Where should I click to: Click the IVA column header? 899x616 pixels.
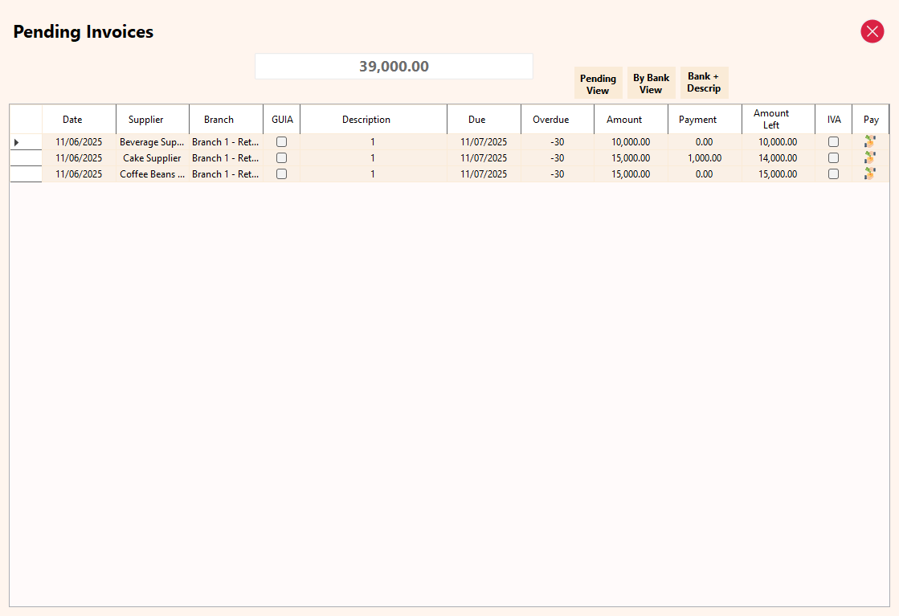tap(834, 119)
